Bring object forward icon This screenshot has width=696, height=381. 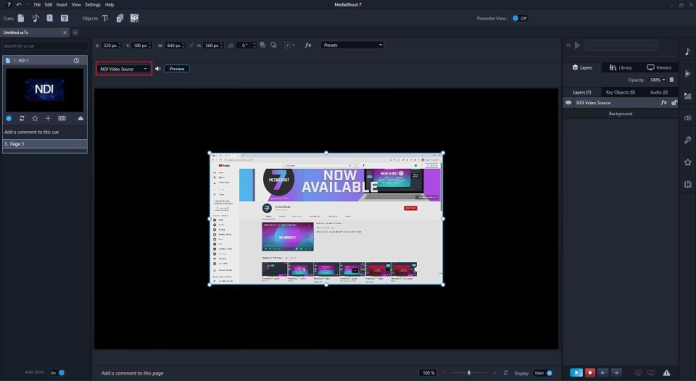click(x=262, y=45)
